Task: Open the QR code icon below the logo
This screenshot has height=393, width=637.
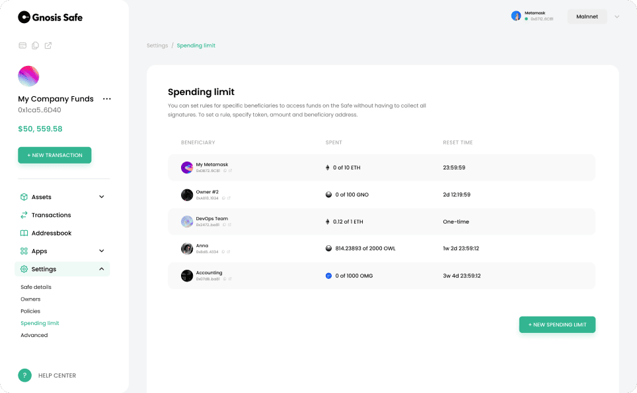Action: 22,45
